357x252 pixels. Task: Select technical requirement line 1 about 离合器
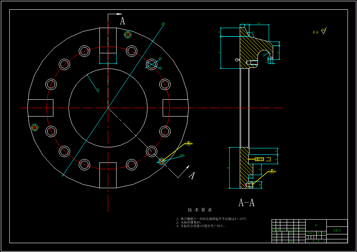pyautogui.click(x=212, y=219)
